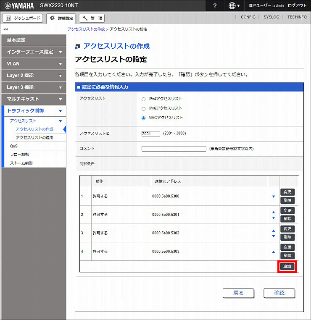Expand Layer 2 機能 menu
The image size is (311, 320).
click(x=34, y=76)
